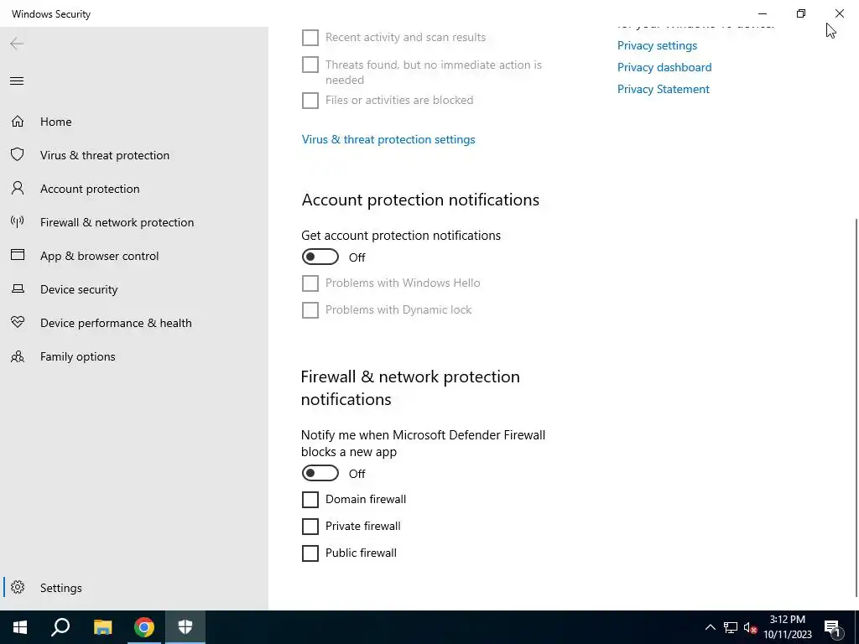Minimize the Windows Security window

[763, 13]
